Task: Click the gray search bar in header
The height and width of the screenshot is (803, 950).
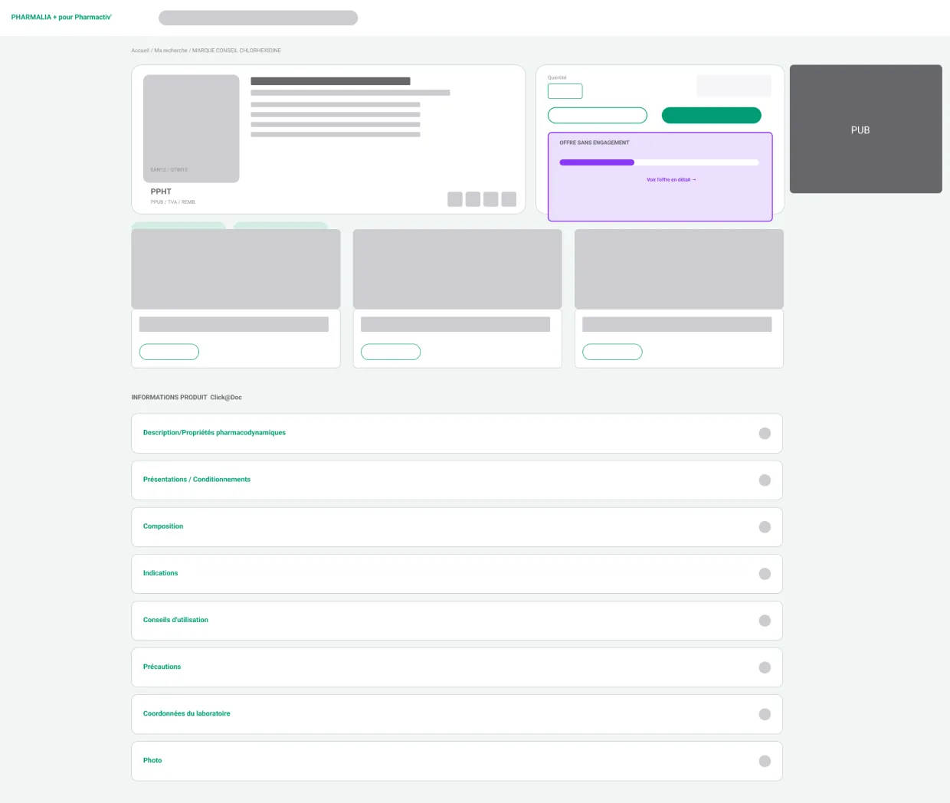Action: coord(258,18)
